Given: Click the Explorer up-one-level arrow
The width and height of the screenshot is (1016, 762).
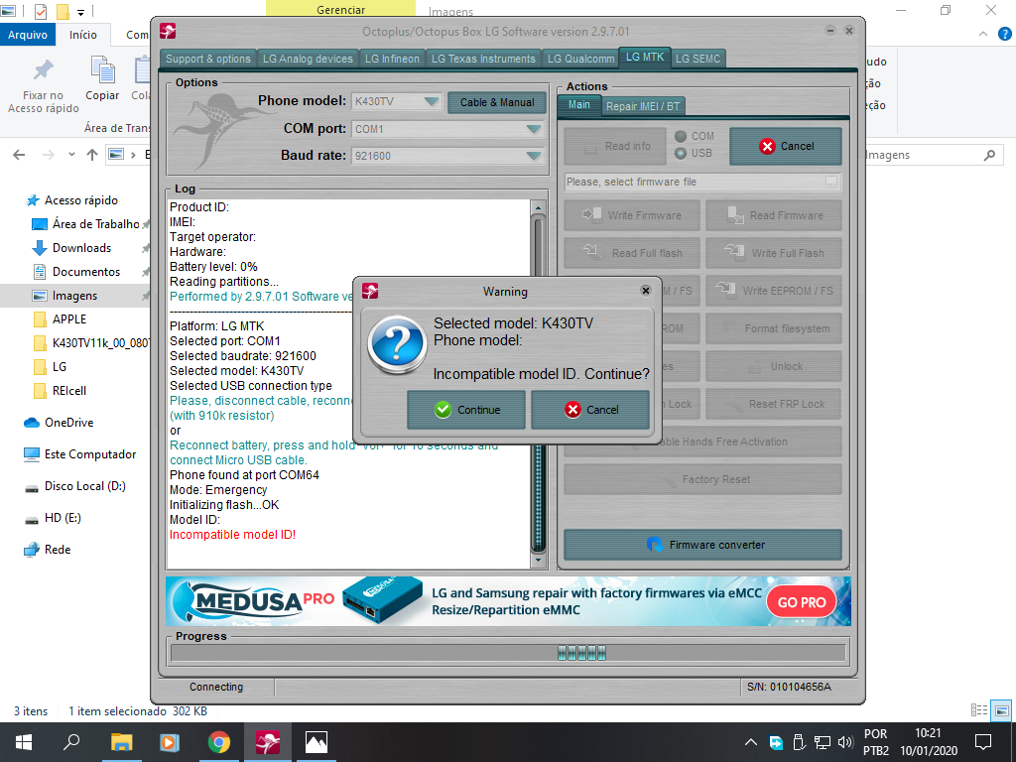Looking at the screenshot, I should point(92,154).
